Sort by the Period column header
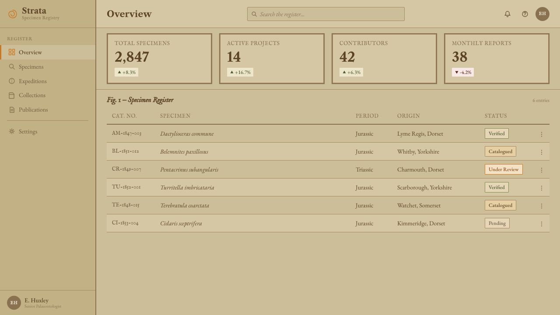Image resolution: width=560 pixels, height=315 pixels. click(x=367, y=116)
